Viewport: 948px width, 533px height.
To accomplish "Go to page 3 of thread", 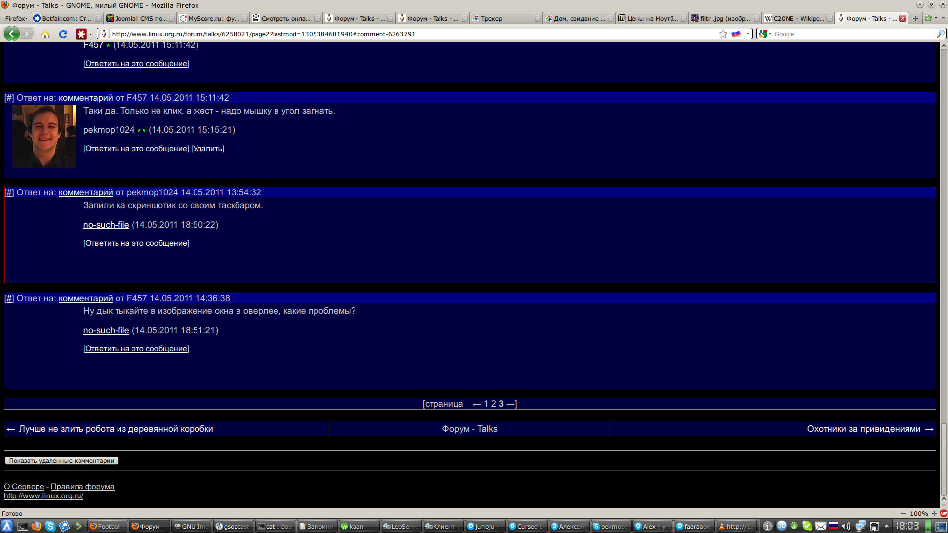I will tap(501, 404).
